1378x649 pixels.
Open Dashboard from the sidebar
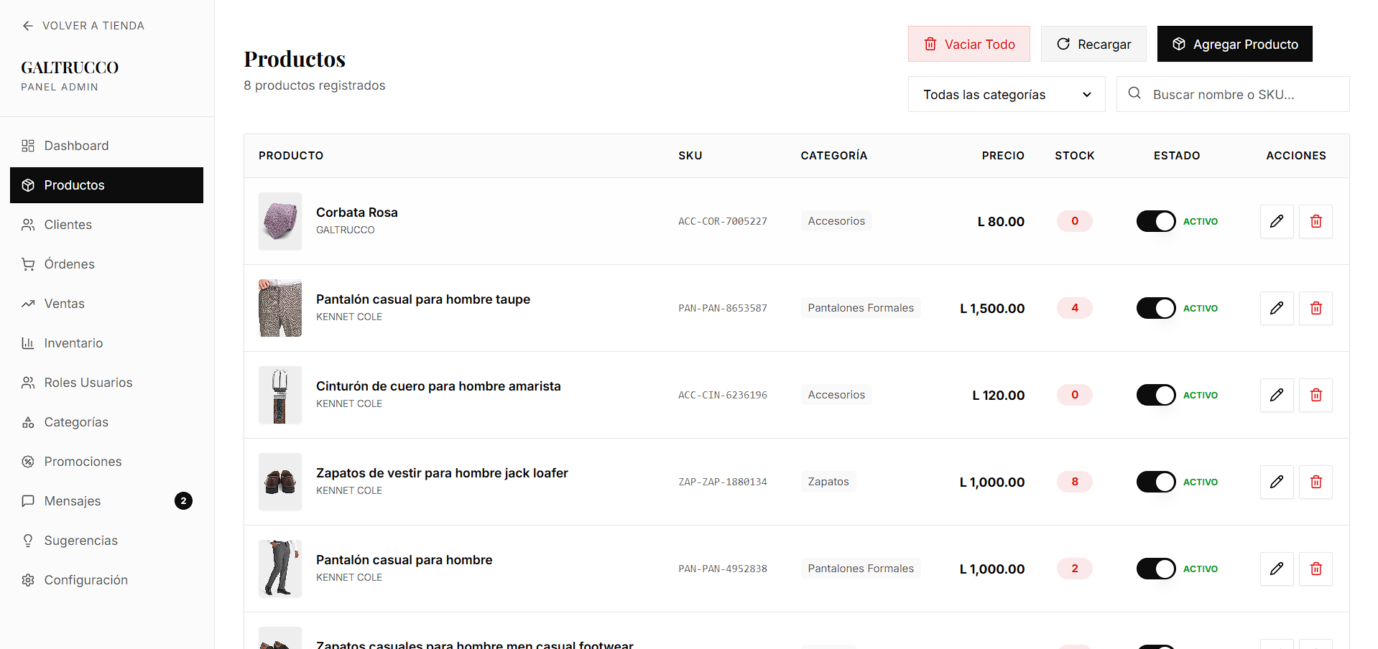[x=76, y=146]
